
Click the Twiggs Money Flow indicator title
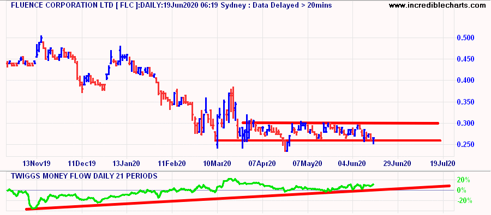pos(84,176)
